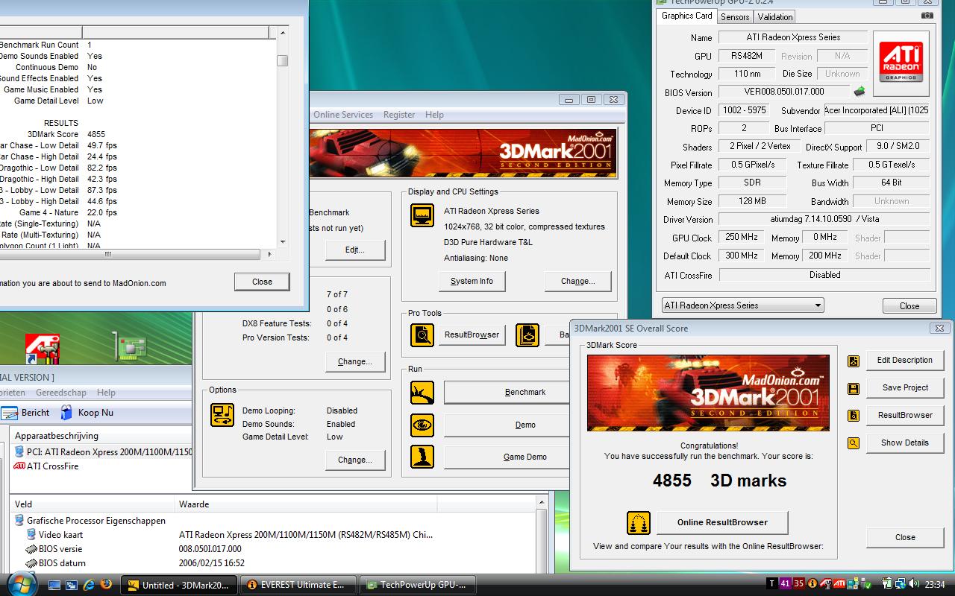Click the Demo eye icon
955x596 pixels.
(x=422, y=425)
